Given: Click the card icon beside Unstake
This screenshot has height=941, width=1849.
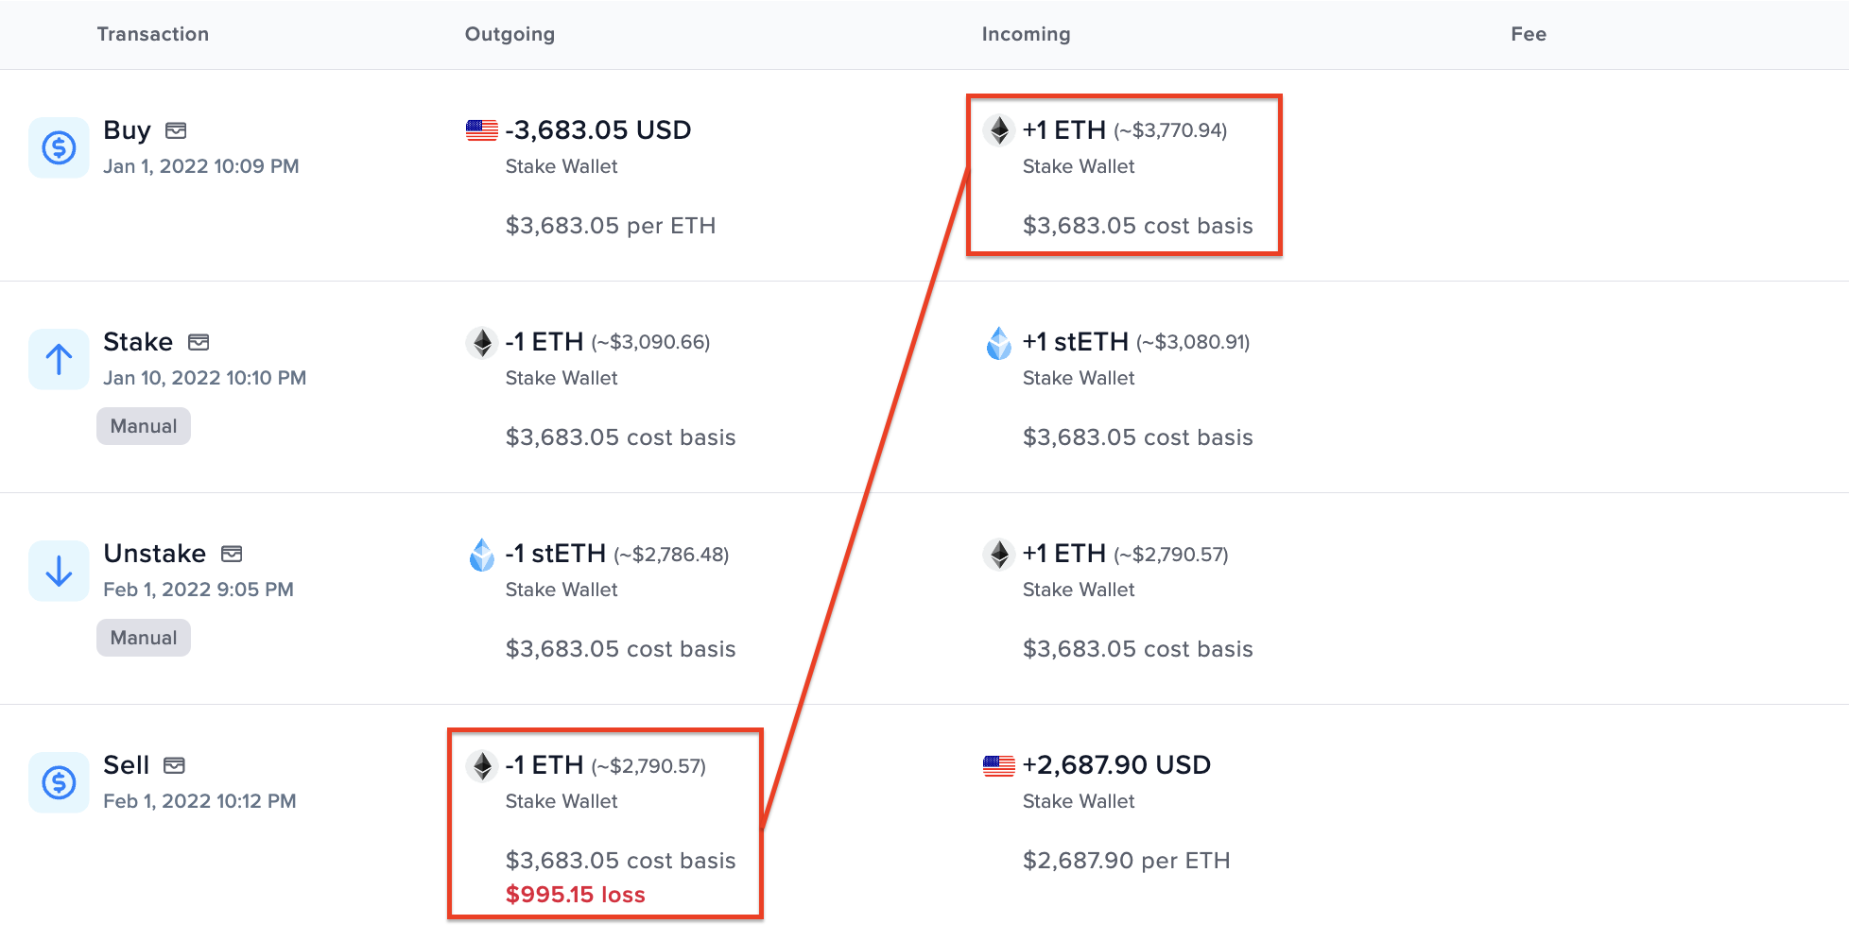Looking at the screenshot, I should pyautogui.click(x=232, y=554).
